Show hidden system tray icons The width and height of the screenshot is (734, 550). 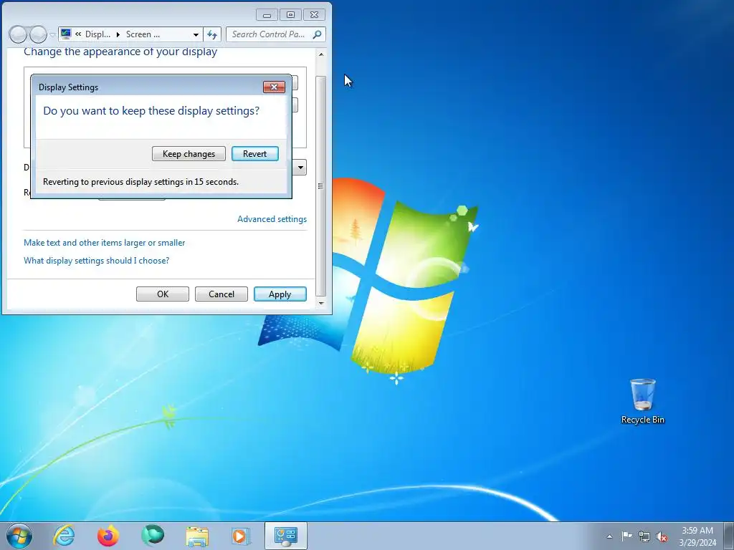(x=609, y=536)
